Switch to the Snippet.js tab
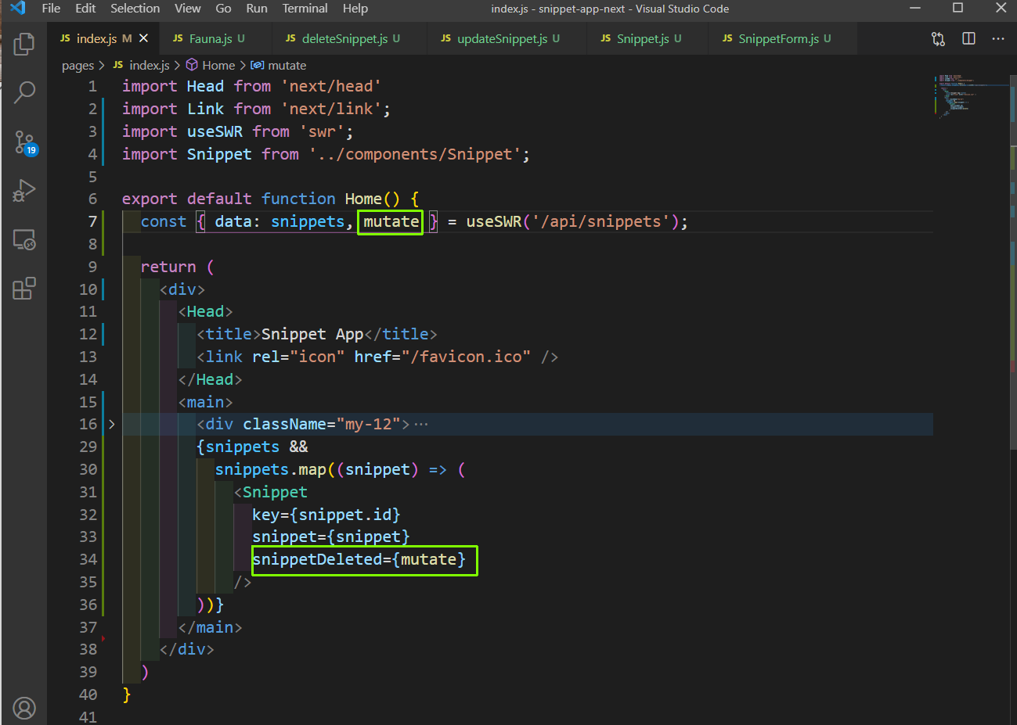 (648, 38)
